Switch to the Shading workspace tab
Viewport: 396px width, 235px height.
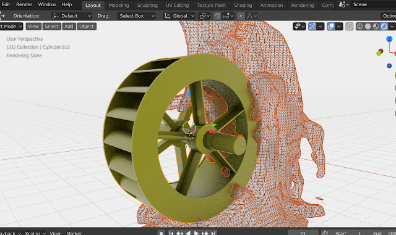pos(243,6)
